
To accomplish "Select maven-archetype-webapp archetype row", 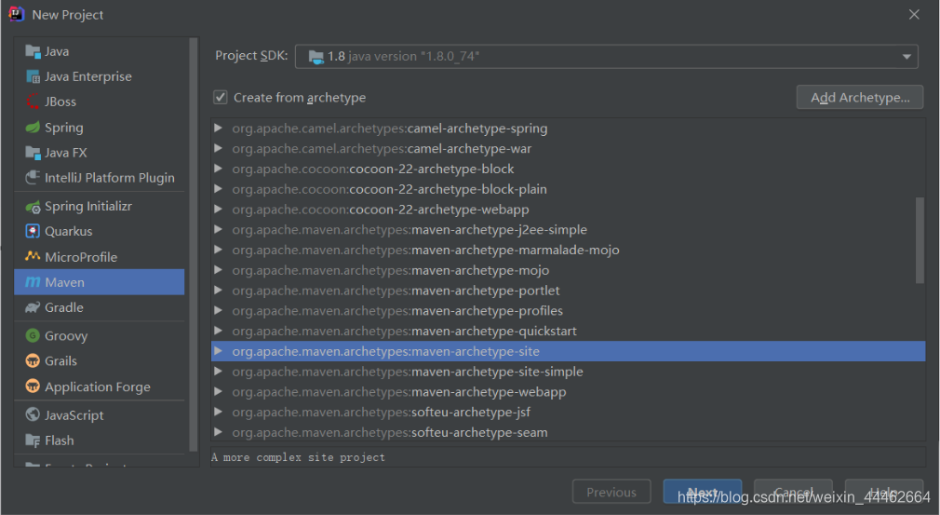I will (x=568, y=391).
